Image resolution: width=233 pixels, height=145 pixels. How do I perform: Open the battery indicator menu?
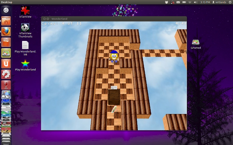184,2
